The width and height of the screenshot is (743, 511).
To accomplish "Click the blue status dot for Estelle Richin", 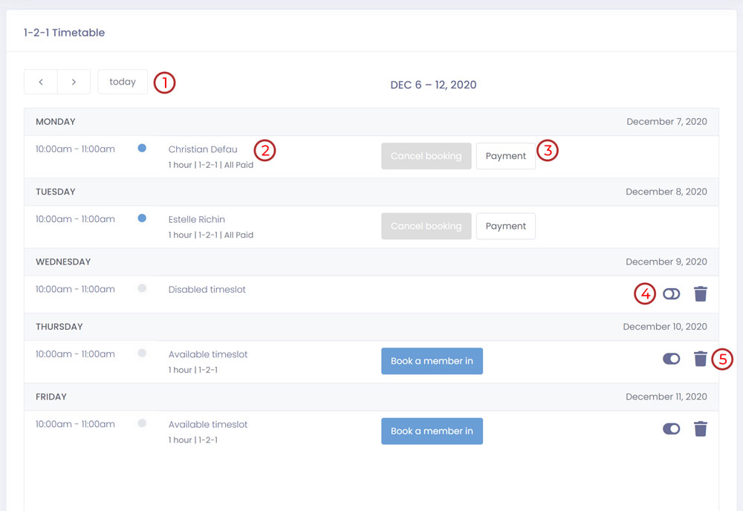I will click(142, 218).
